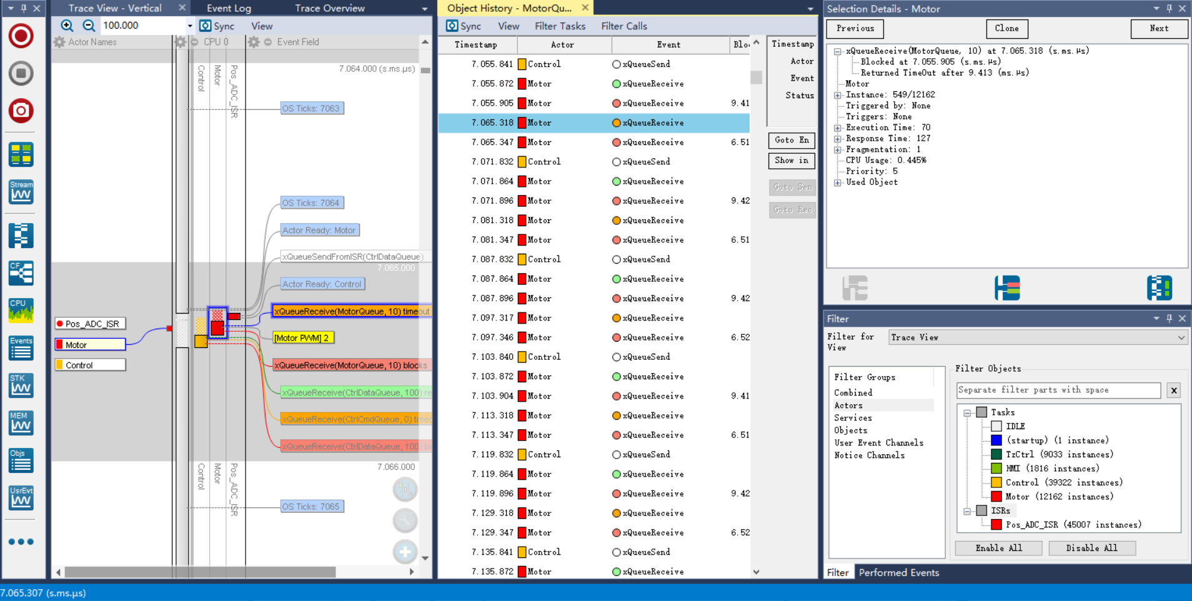The height and width of the screenshot is (601, 1192).
Task: Toggle the IDLE task filter checkbox
Action: click(996, 426)
